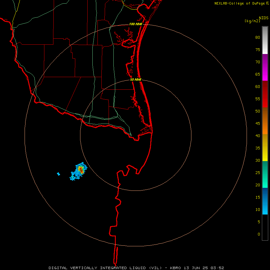
Task: Click the red-orange core of the storm cell
Action: click(x=81, y=170)
